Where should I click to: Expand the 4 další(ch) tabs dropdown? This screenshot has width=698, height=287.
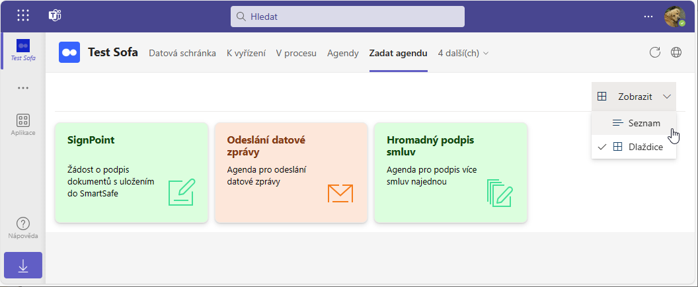(x=463, y=53)
